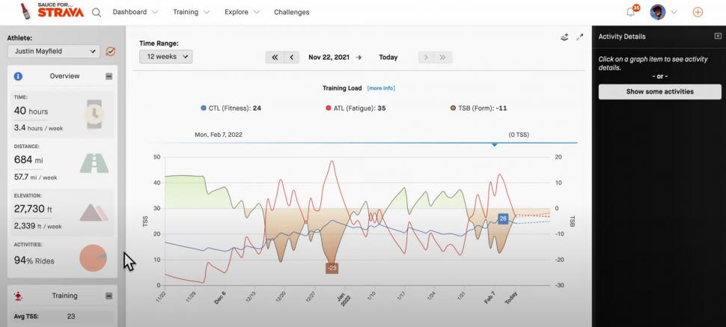
Task: Click the orange plus upload icon
Action: point(698,13)
